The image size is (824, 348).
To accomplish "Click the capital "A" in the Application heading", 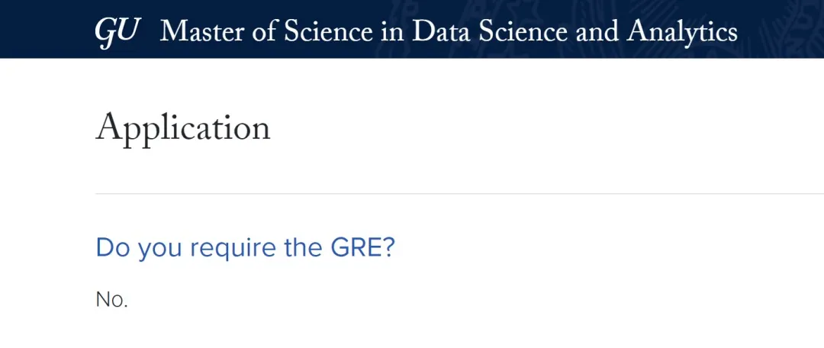I will 110,127.
